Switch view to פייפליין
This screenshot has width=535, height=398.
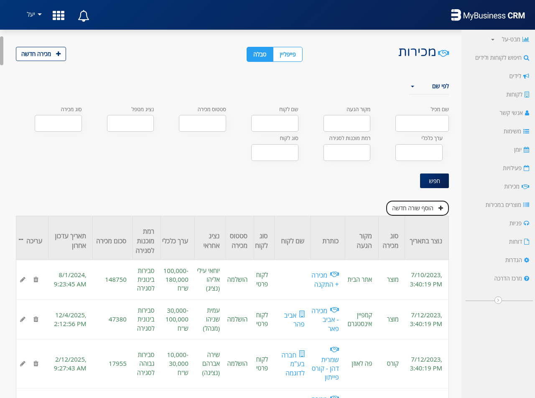288,54
